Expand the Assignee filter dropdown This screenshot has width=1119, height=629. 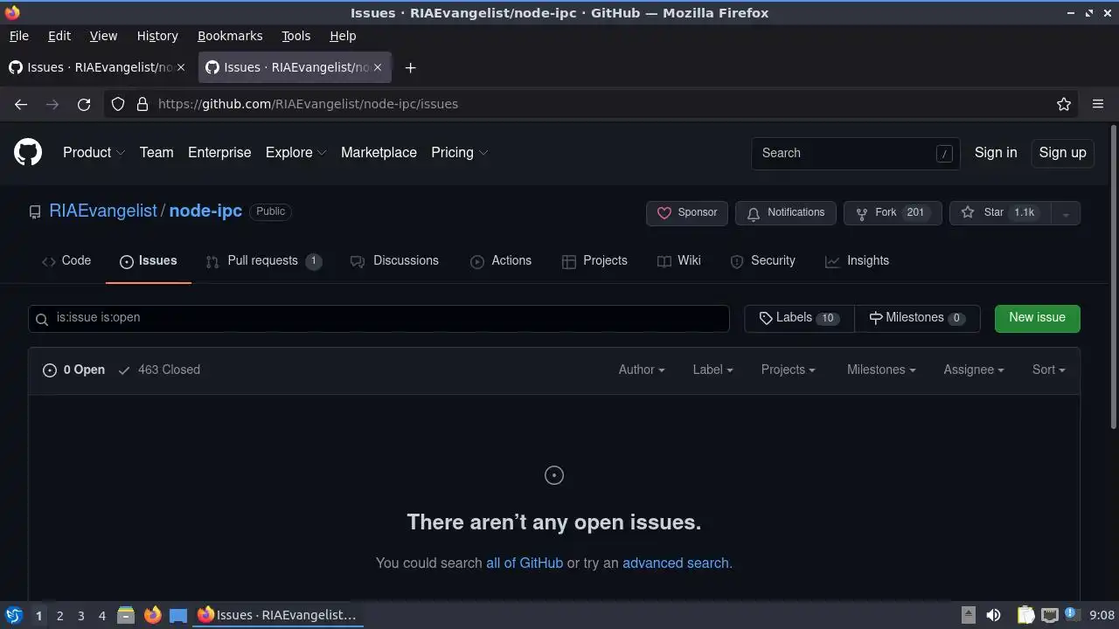tap(974, 370)
